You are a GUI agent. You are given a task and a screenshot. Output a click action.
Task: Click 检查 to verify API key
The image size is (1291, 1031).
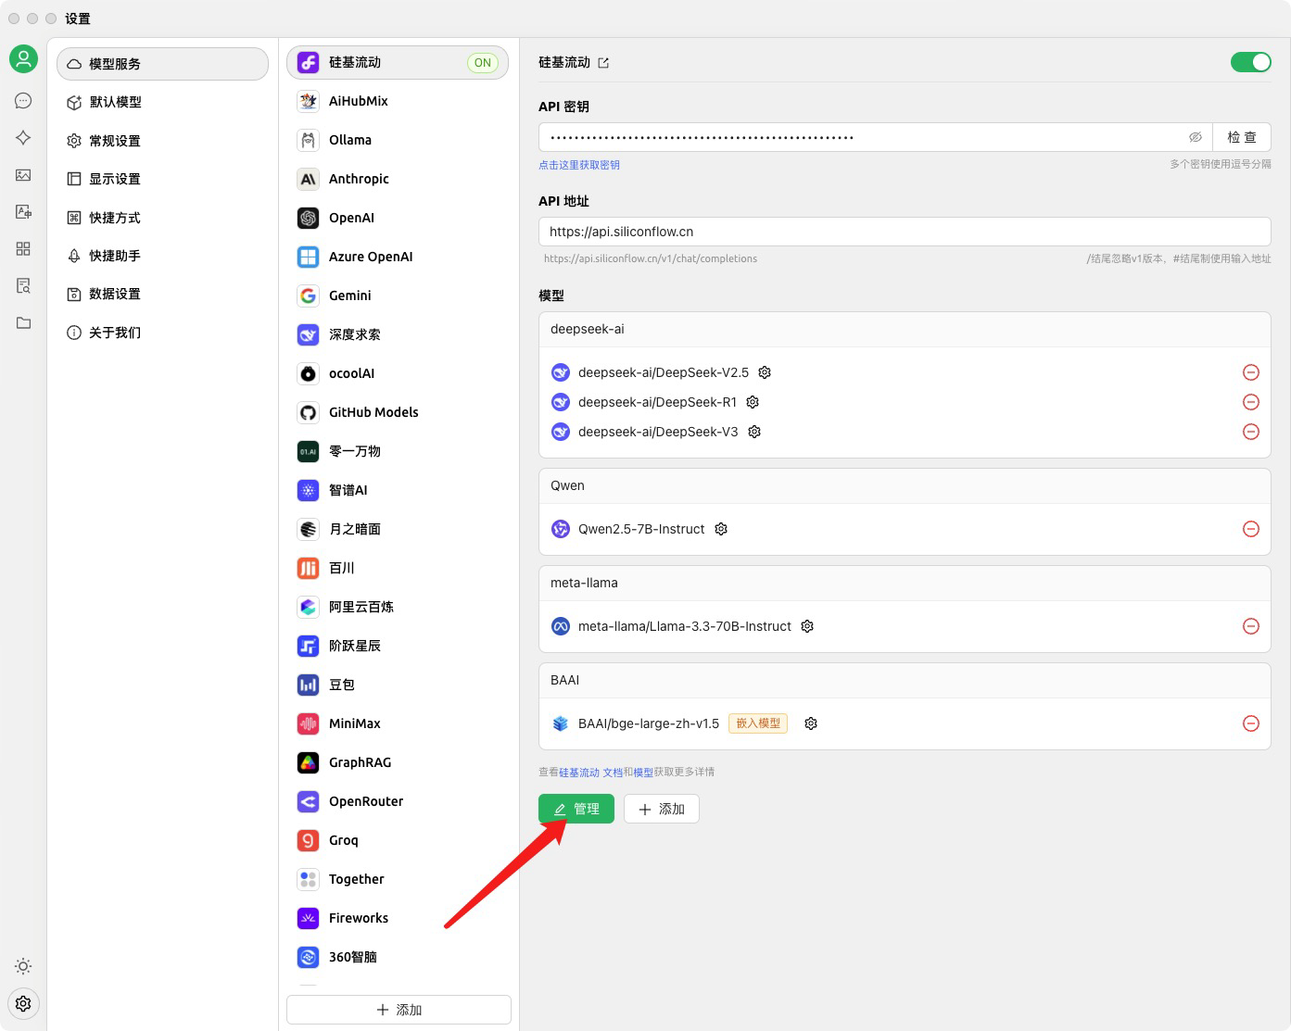pos(1242,137)
